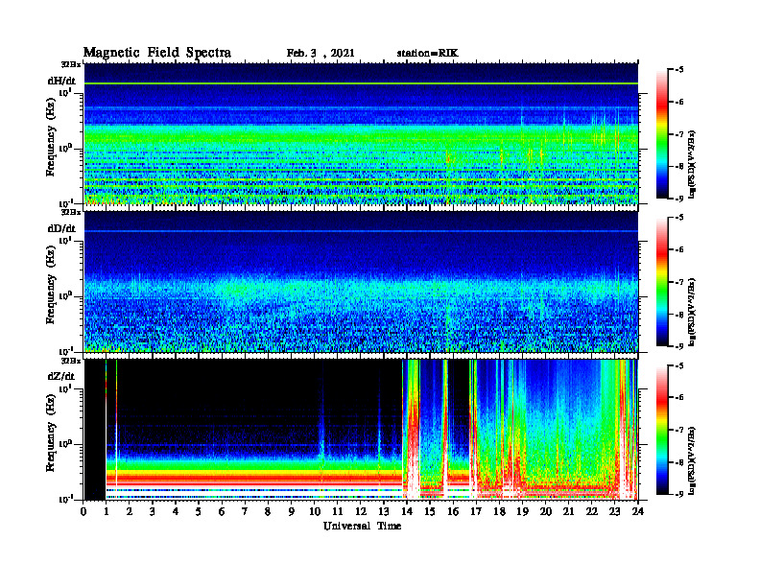Click the bright green horizontal line in dH/dt spectrogram
The image size is (760, 587).
pyautogui.click(x=361, y=83)
